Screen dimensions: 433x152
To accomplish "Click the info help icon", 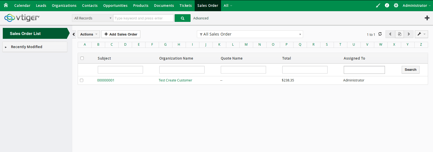I will 387,5.
